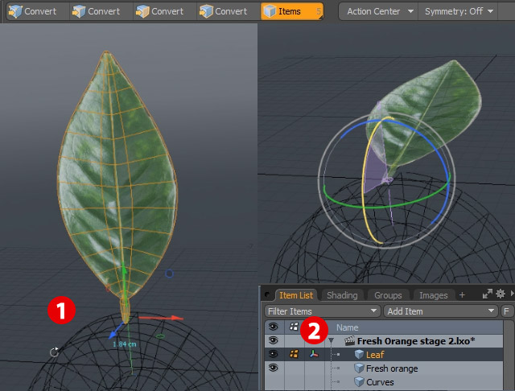Select the Curves item
515x391 pixels.
click(x=380, y=382)
